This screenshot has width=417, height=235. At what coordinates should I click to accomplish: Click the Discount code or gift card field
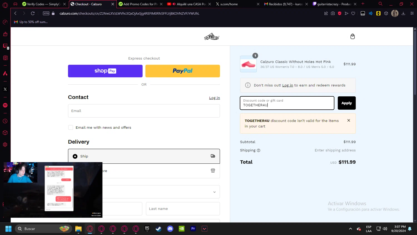pos(287,103)
